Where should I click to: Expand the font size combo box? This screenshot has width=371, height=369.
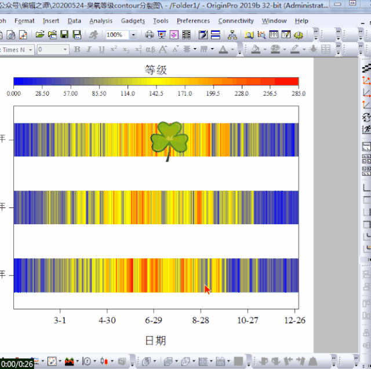pos(64,50)
